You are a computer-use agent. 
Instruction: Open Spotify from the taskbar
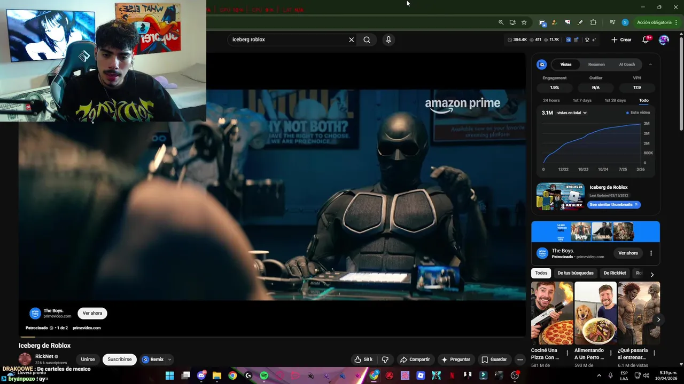pyautogui.click(x=264, y=375)
